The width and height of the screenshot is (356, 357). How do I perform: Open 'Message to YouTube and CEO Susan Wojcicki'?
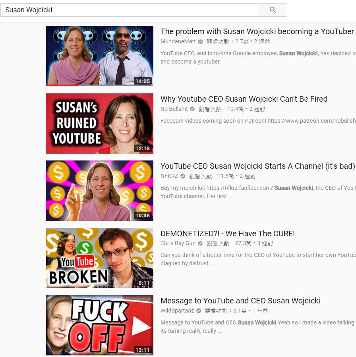240,301
